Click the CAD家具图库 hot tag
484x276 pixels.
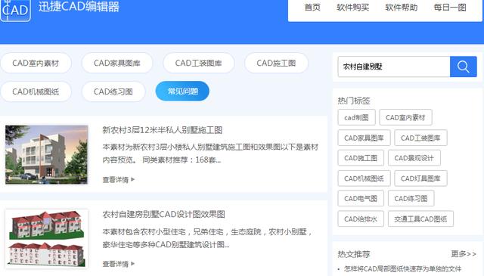(364, 138)
